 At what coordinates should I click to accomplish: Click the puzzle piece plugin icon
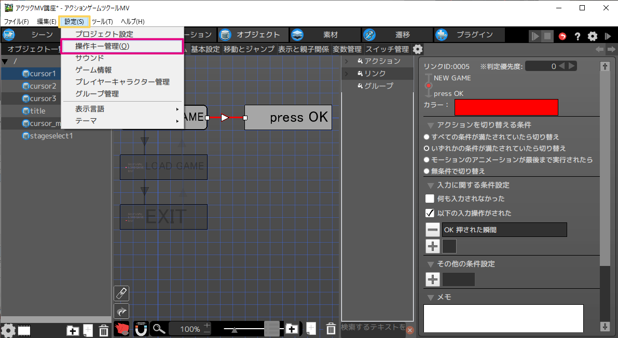tap(441, 35)
